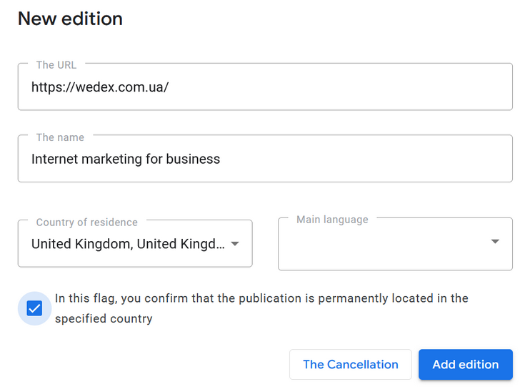Click the light blue checkbox ripple circle
The width and height of the screenshot is (520, 392).
pyautogui.click(x=34, y=308)
